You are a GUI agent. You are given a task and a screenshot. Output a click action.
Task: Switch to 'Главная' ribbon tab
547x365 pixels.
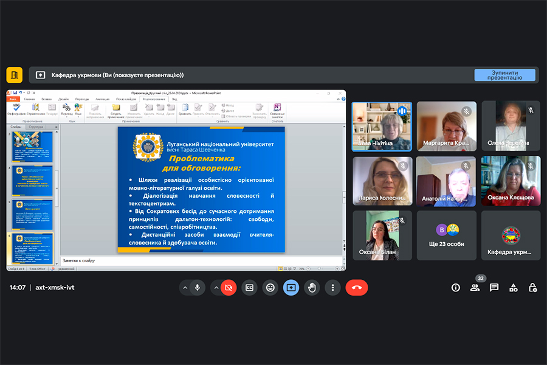(x=29, y=99)
